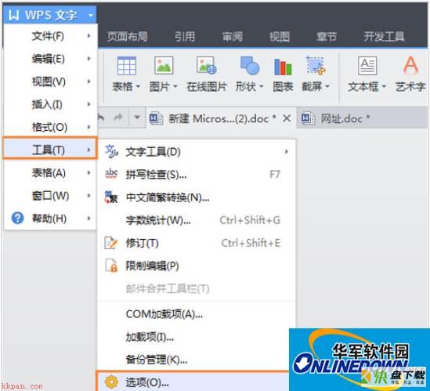Choose the WordArt (艺术字) icon
Viewport: 430px width, 391px height.
pos(410,65)
